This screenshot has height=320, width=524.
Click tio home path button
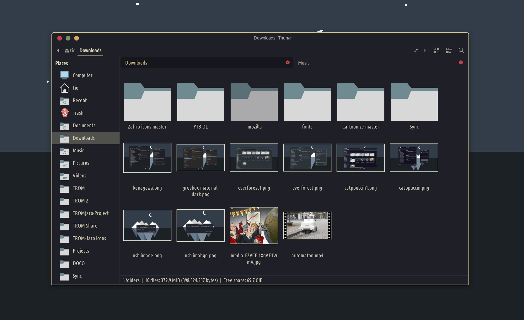70,50
